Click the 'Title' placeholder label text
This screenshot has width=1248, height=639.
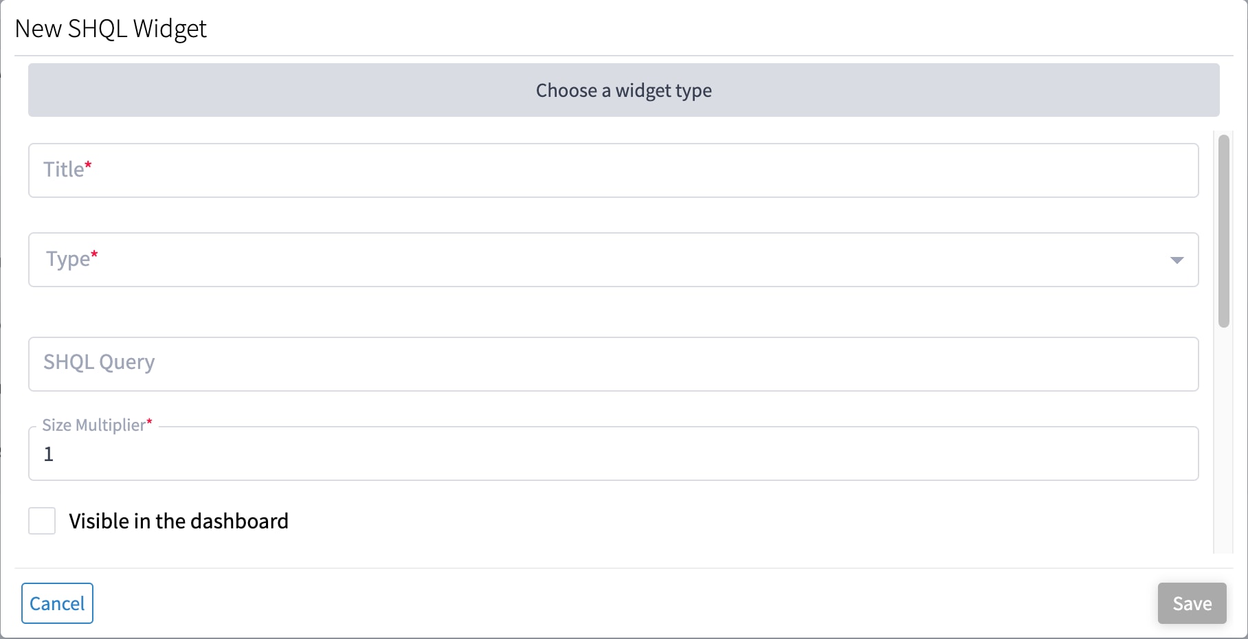tap(63, 170)
